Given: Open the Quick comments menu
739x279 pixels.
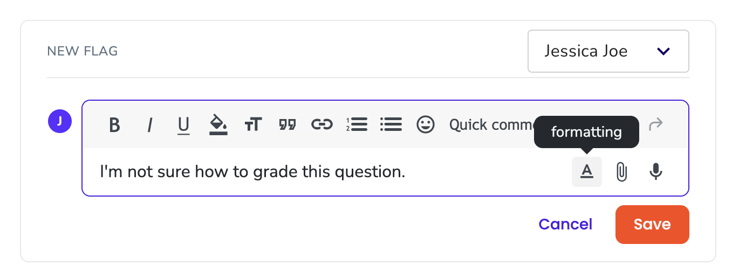Looking at the screenshot, I should 491,125.
